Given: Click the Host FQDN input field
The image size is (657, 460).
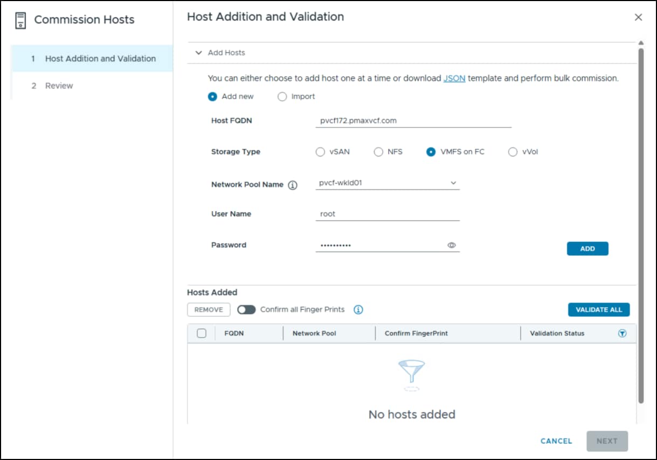Looking at the screenshot, I should [x=413, y=121].
